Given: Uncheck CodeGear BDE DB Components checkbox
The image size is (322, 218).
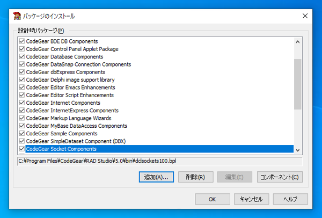Looking at the screenshot, I should 22,41.
